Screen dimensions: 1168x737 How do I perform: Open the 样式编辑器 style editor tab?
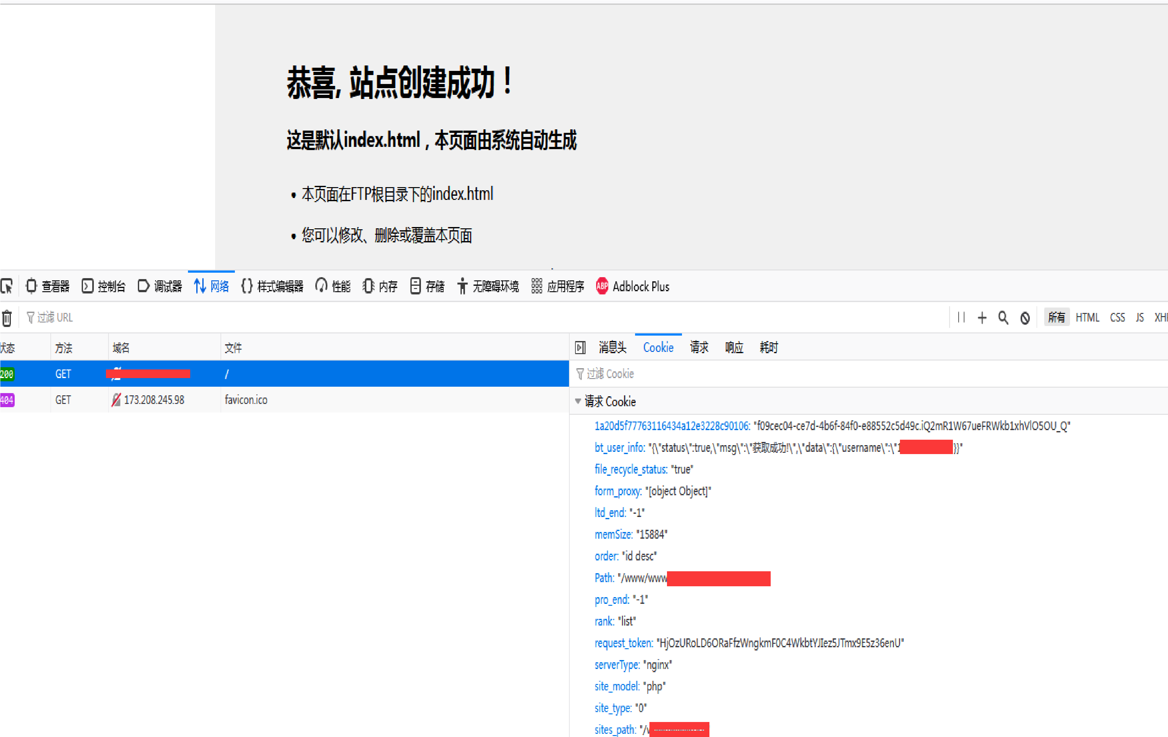[x=272, y=286]
